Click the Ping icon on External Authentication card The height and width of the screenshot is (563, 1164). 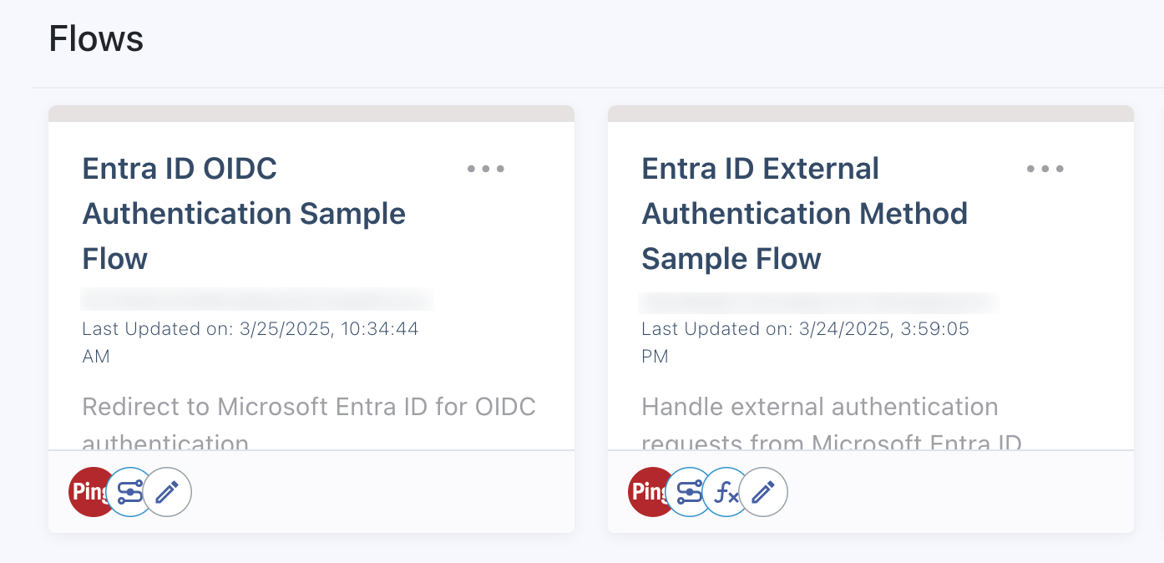(647, 492)
